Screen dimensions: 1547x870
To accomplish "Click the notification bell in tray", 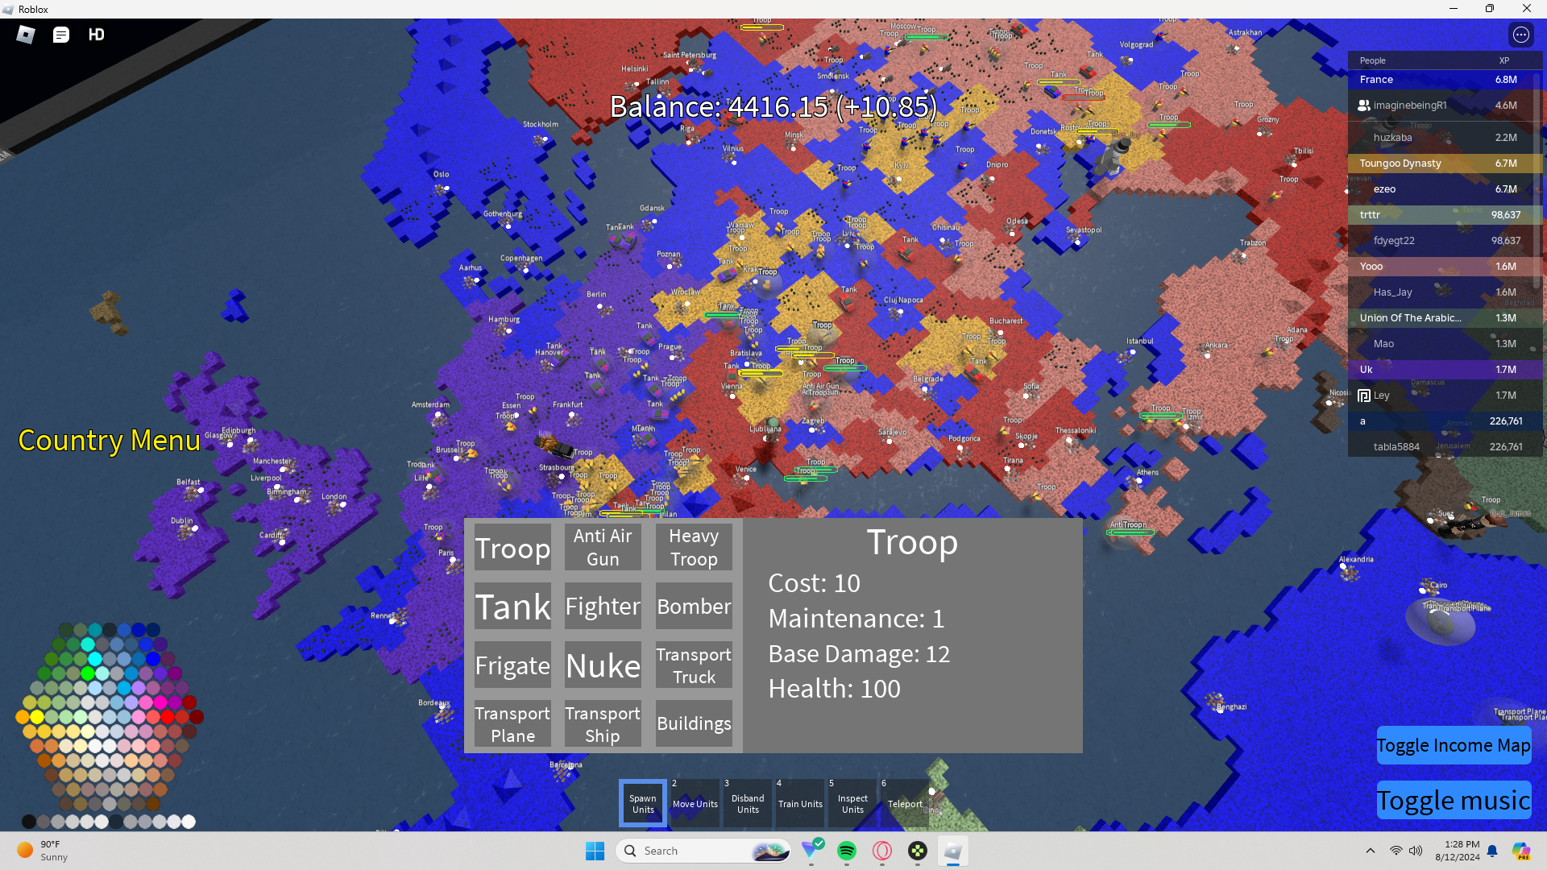I will pyautogui.click(x=1492, y=851).
